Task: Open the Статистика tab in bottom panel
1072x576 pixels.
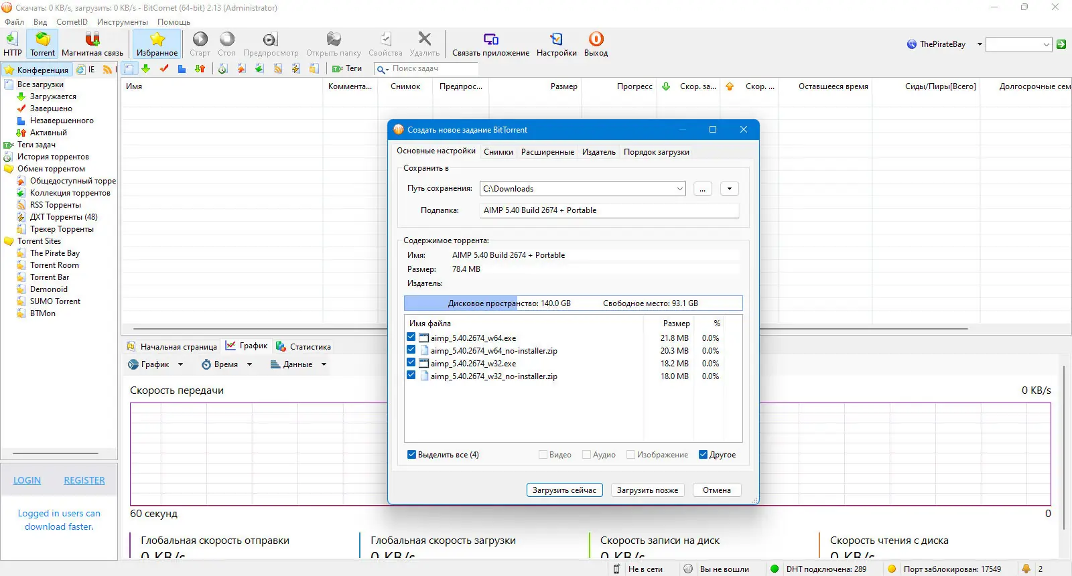Action: 303,346
